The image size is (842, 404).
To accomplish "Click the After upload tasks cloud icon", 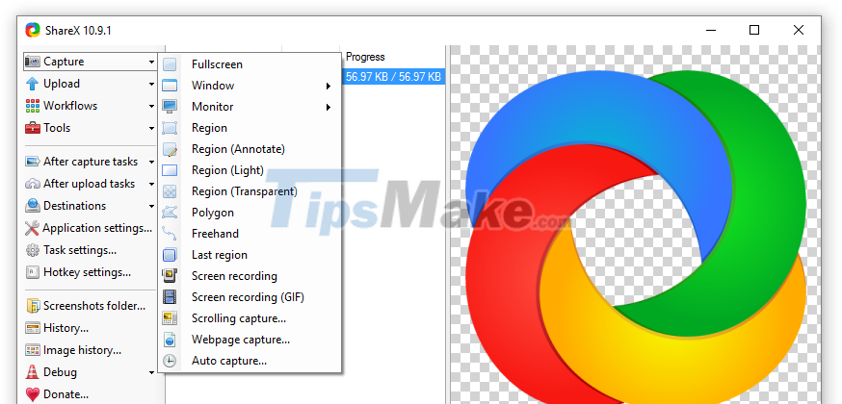I will click(x=33, y=184).
